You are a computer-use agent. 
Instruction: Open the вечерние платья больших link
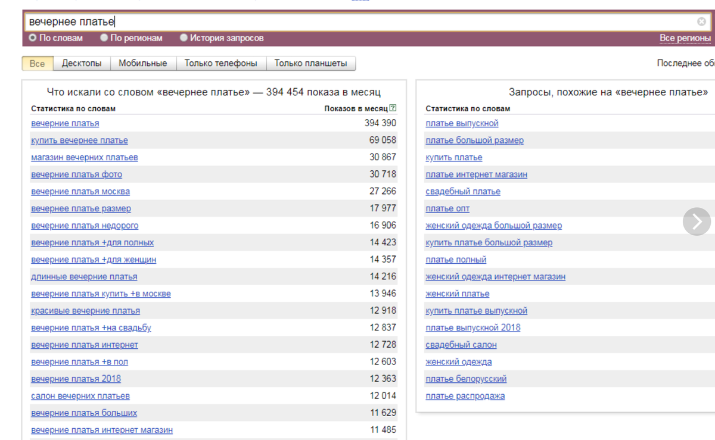pos(84,413)
